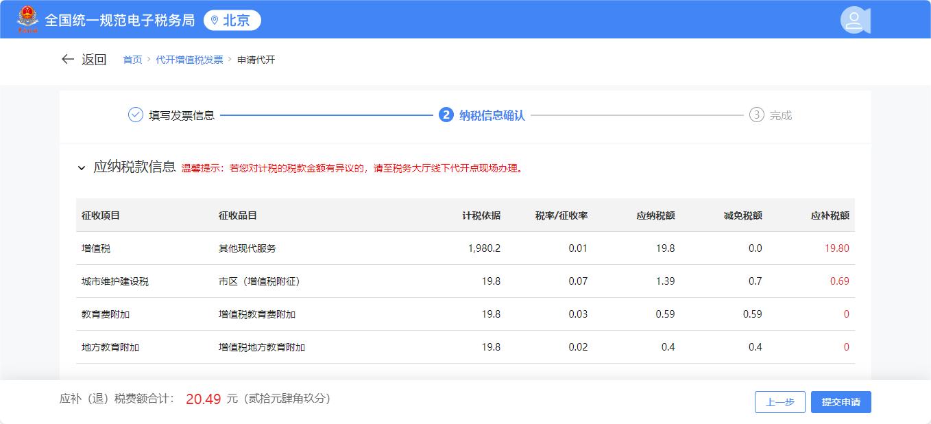Select the 增值税 table row
This screenshot has height=424, width=931.
click(x=465, y=248)
